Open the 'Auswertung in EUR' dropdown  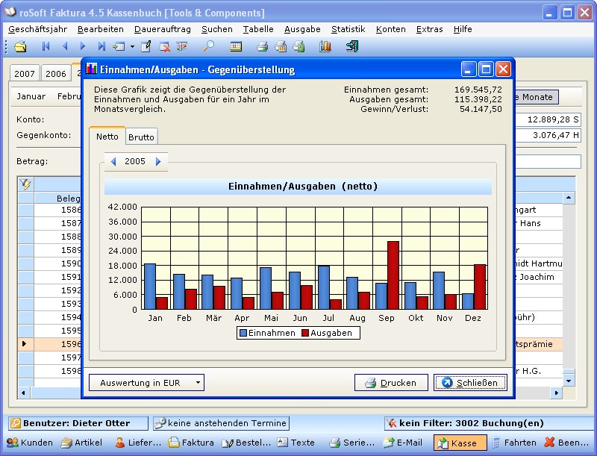coord(146,383)
